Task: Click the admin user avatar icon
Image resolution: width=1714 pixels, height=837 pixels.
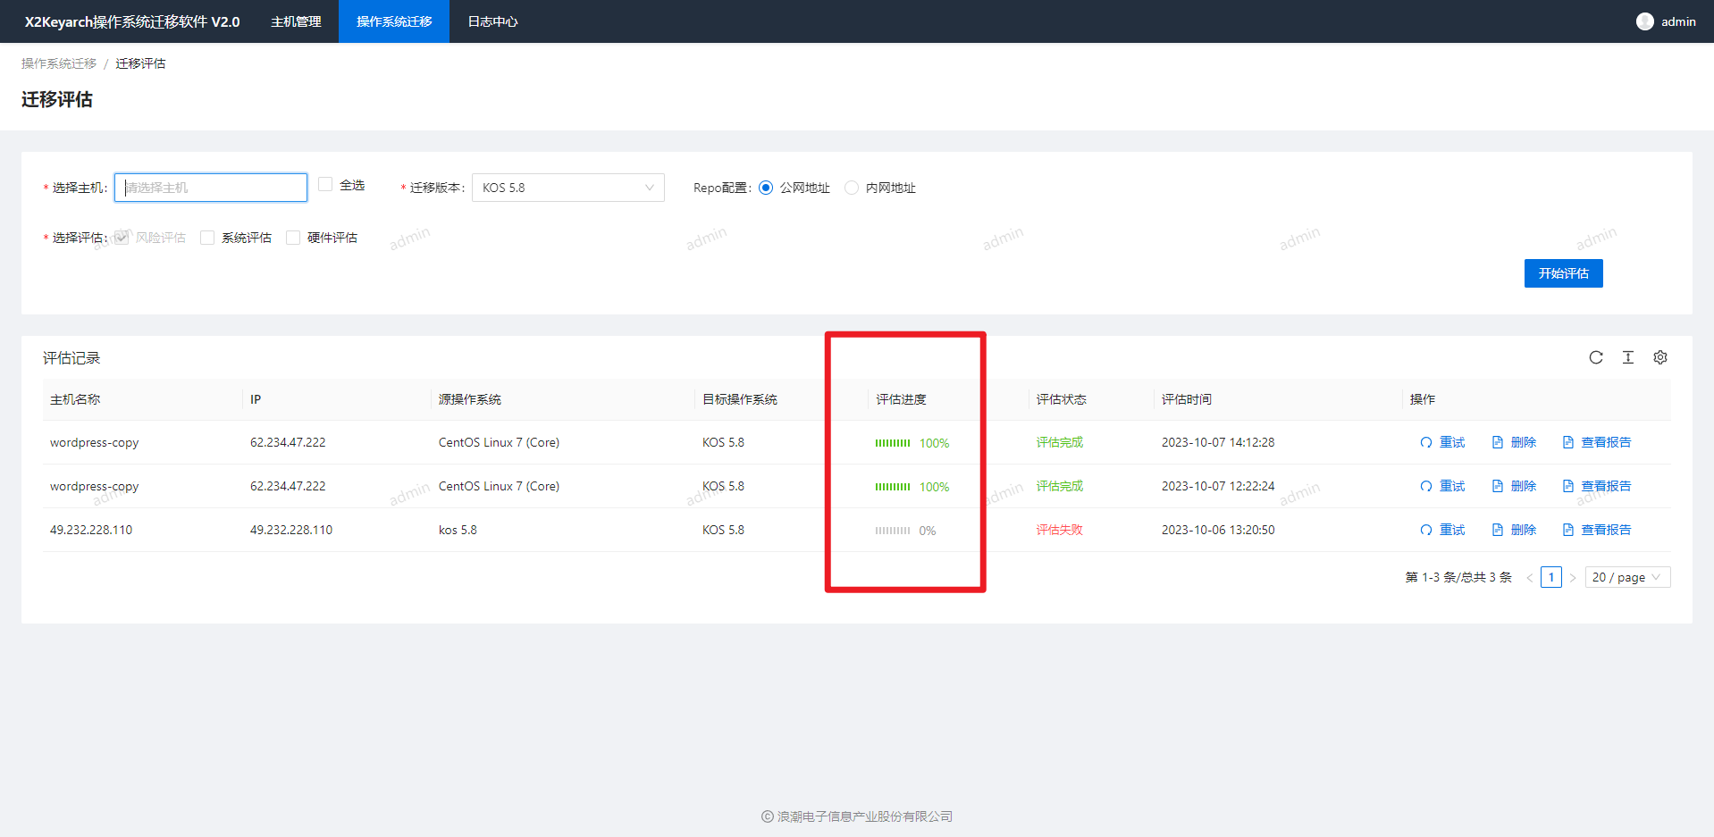Action: pos(1645,21)
